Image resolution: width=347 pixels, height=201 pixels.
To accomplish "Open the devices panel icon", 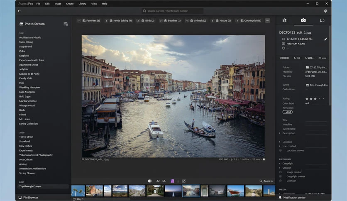I will (x=322, y=20).
